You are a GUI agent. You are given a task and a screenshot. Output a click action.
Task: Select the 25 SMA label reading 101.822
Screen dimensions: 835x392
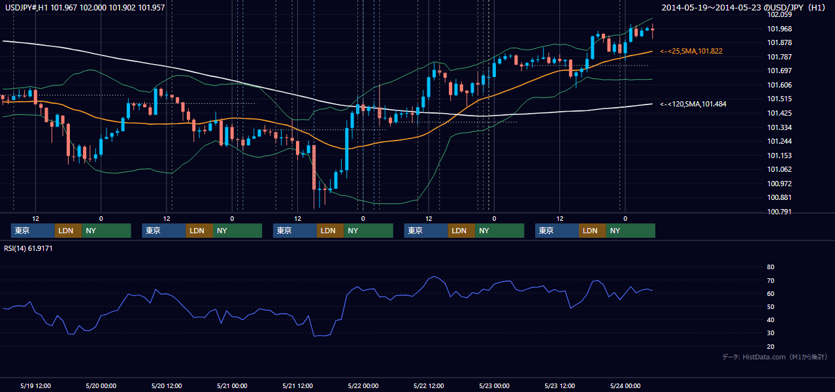point(691,51)
